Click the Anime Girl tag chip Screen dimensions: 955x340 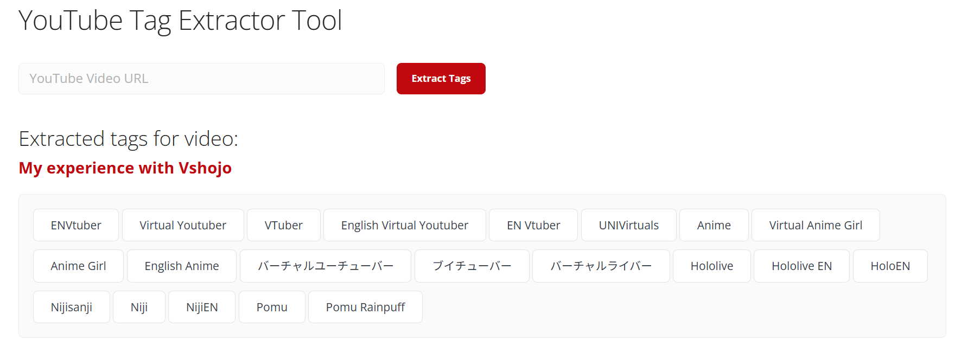pos(78,266)
